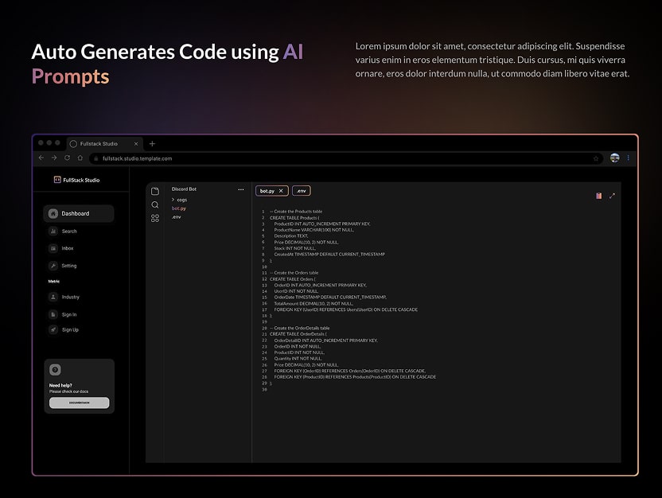Click the copy code icon above the editor
Image resolution: width=662 pixels, height=498 pixels.
click(598, 195)
